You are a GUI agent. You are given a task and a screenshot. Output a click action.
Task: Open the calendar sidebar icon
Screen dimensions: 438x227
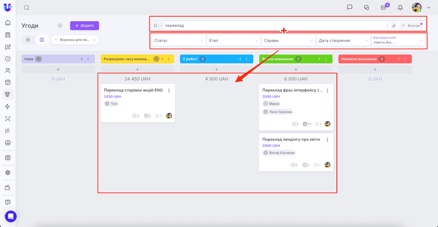[8, 82]
